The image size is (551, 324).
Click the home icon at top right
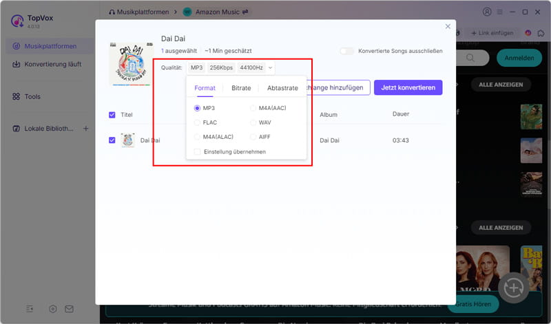(x=541, y=33)
